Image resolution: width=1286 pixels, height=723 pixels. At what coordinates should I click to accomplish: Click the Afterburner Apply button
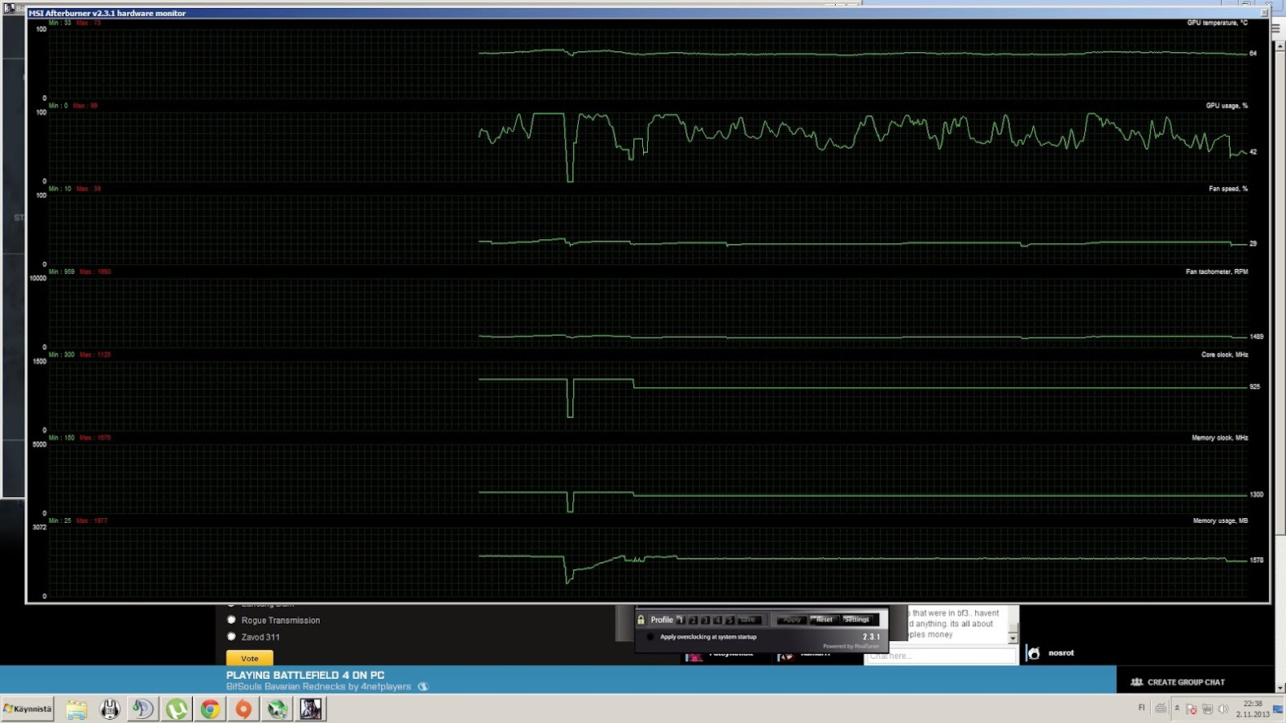click(791, 620)
